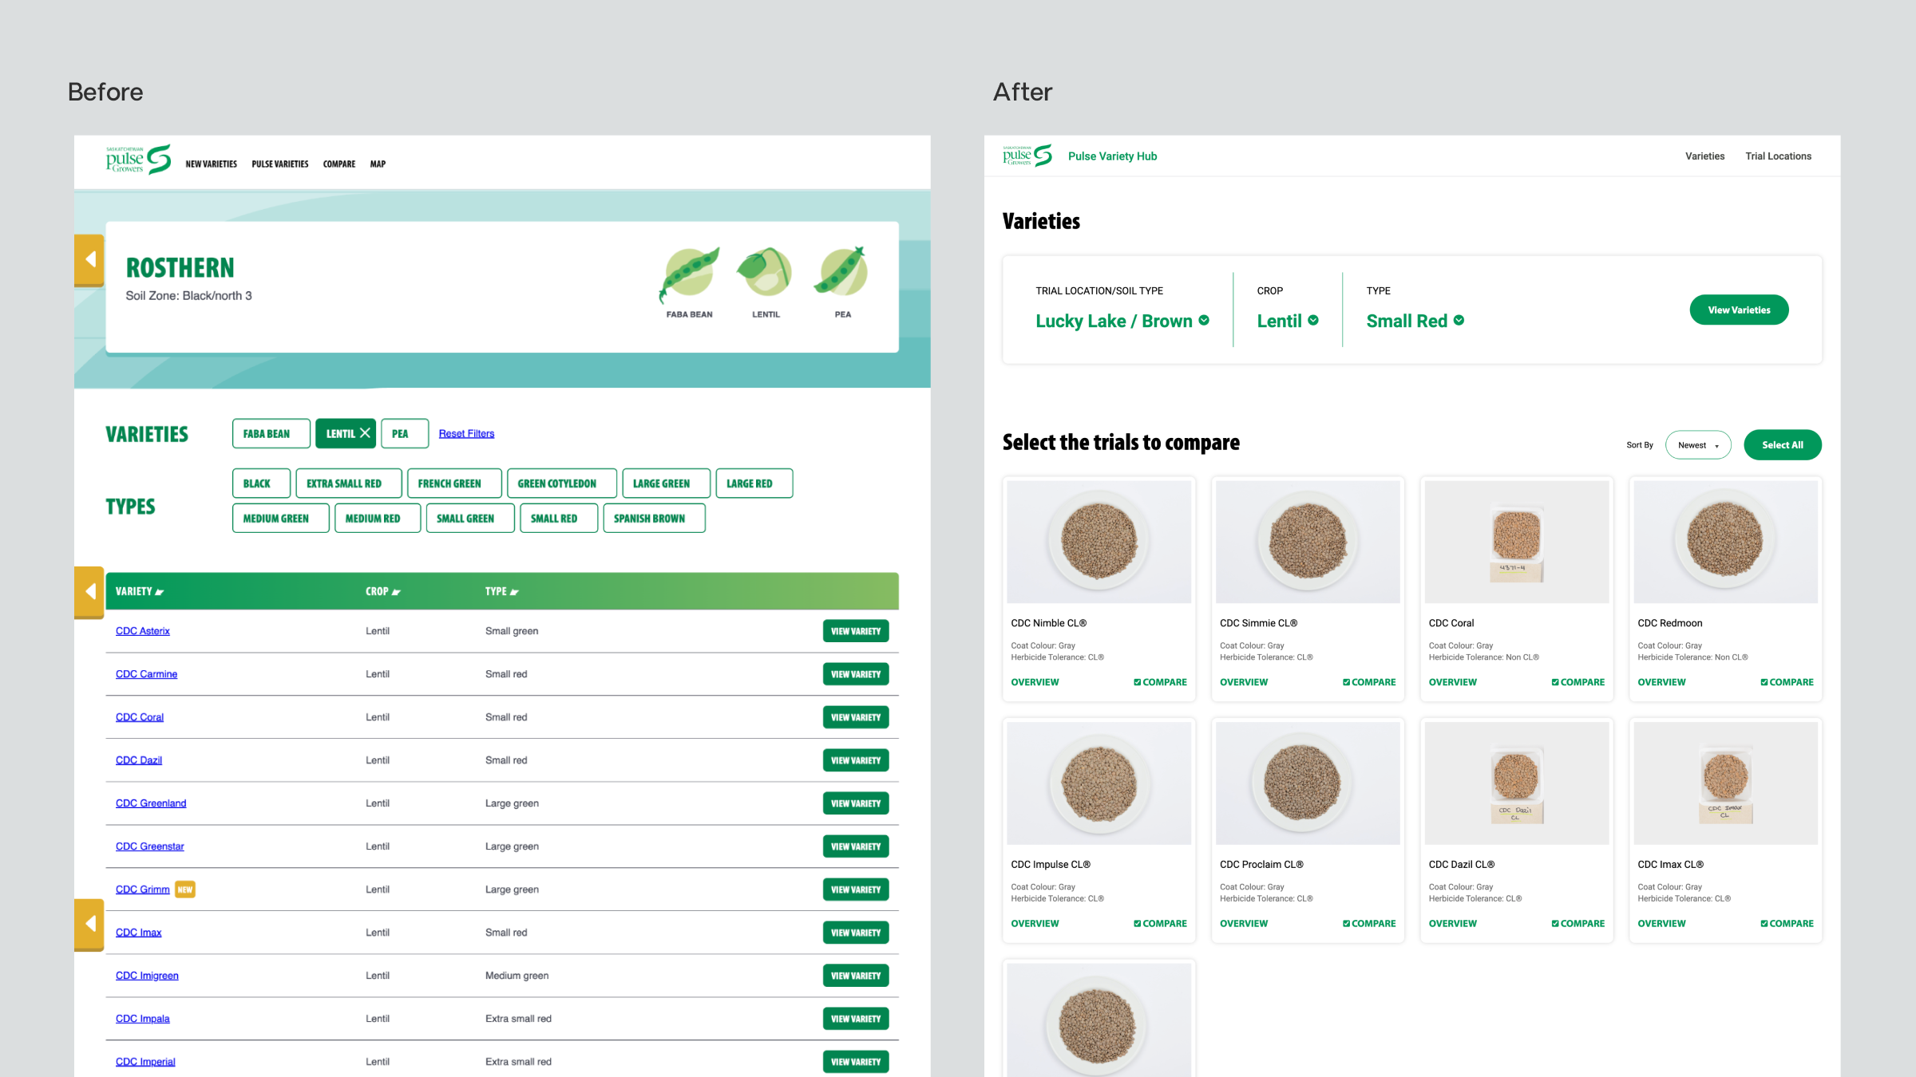This screenshot has height=1077, width=1916.
Task: Click the Lentil leaf crop icon
Action: (x=765, y=273)
